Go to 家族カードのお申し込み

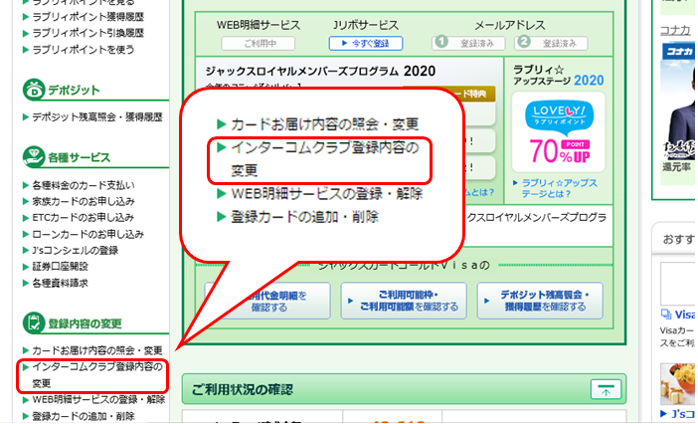click(84, 201)
